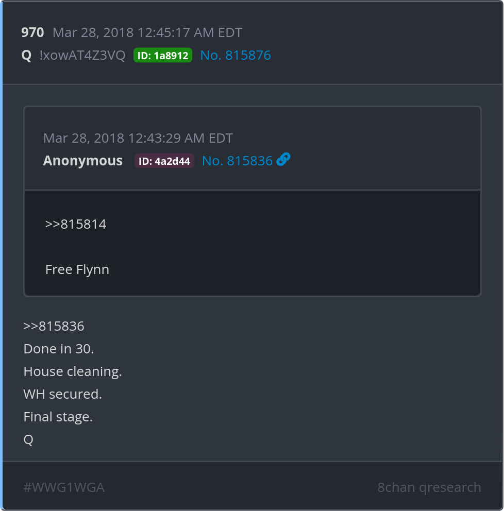Click the "Final stage." line
This screenshot has width=504, height=511.
click(58, 417)
